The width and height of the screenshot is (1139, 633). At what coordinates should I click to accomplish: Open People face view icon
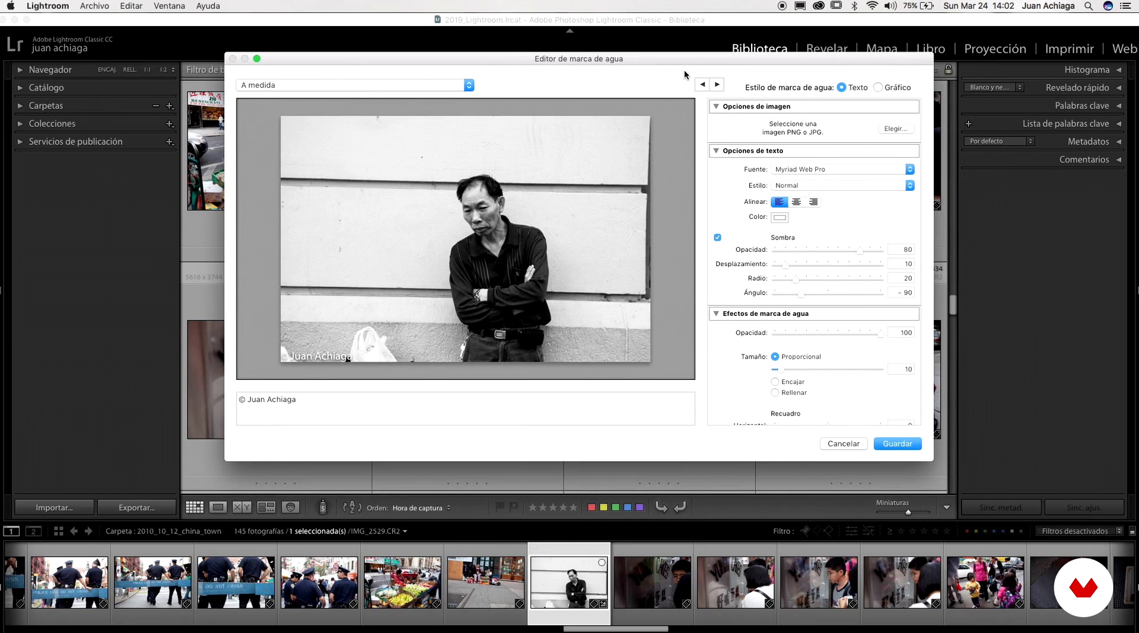[290, 507]
